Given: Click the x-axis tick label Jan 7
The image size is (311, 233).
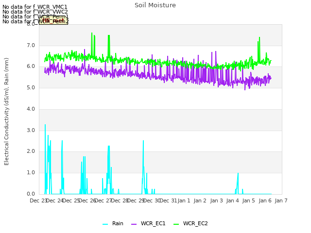Looking at the screenshot, I should click(x=281, y=200).
